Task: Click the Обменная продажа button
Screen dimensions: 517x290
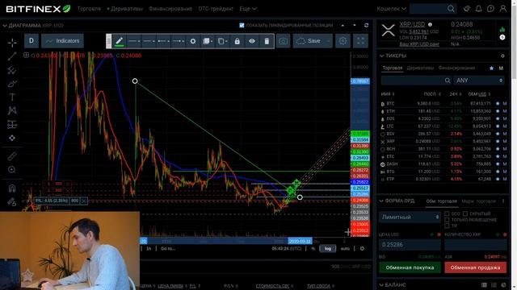Action: pyautogui.click(x=476, y=267)
